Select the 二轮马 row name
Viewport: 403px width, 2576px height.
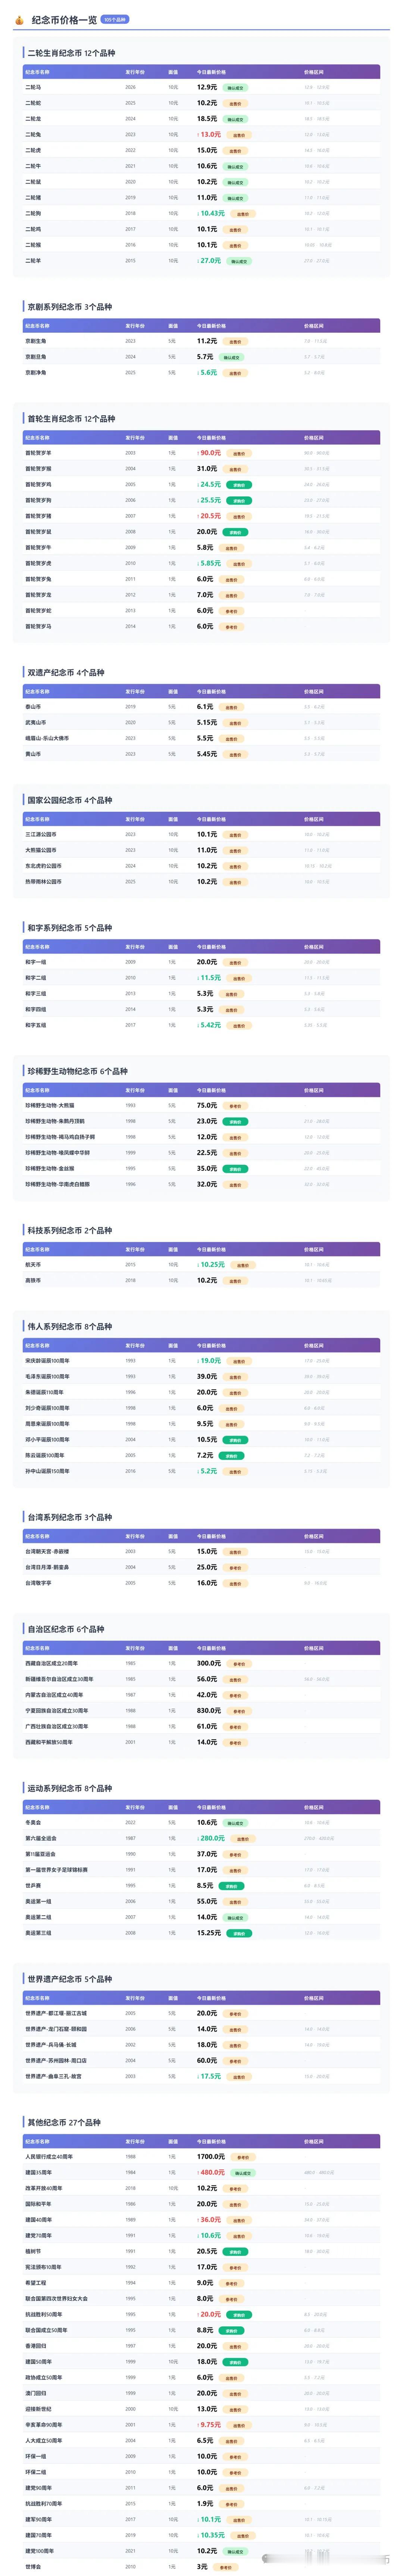click(x=33, y=87)
